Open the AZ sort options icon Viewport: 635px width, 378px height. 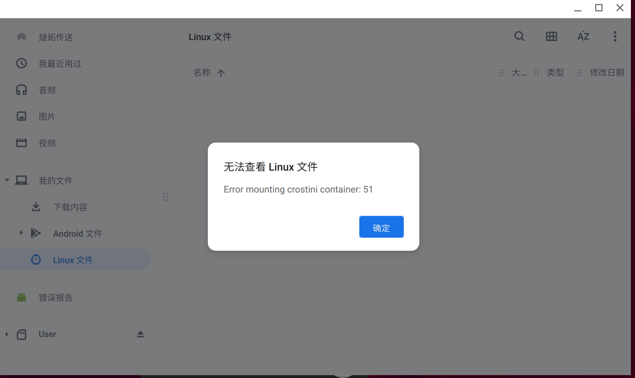(x=583, y=36)
